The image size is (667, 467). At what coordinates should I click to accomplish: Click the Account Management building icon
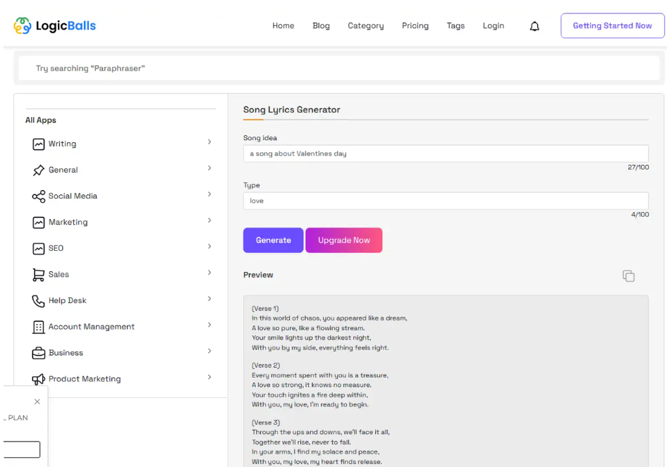pos(39,327)
